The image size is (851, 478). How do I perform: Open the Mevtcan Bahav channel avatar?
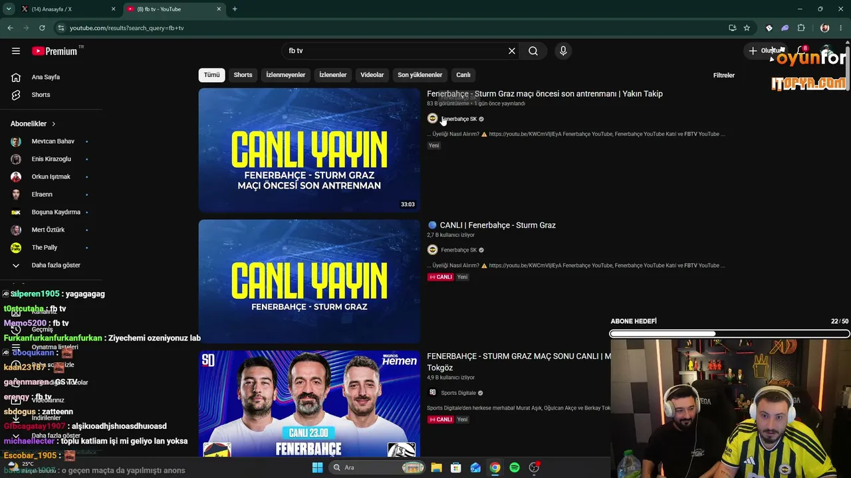[x=16, y=141]
